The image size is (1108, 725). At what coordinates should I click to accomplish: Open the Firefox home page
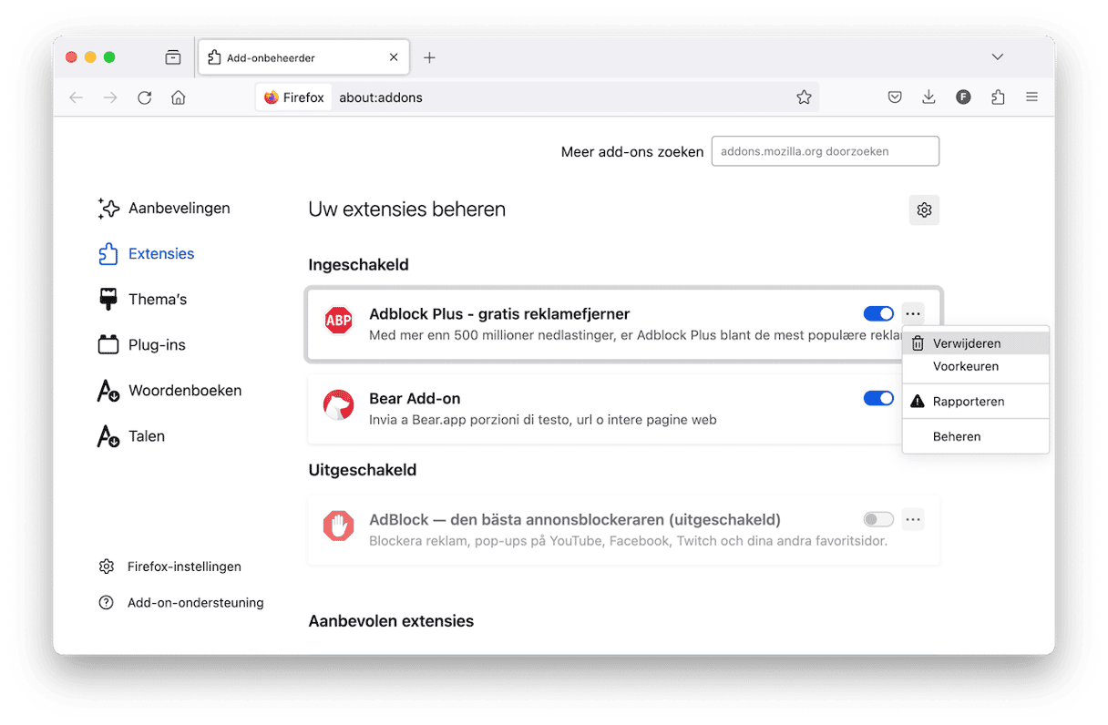pyautogui.click(x=179, y=97)
